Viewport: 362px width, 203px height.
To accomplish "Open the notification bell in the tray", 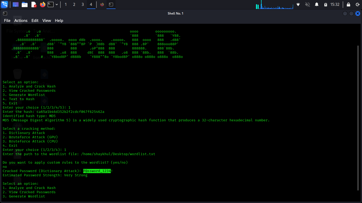I will tap(316, 4).
